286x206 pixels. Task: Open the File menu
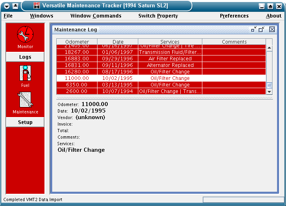coord(8,16)
